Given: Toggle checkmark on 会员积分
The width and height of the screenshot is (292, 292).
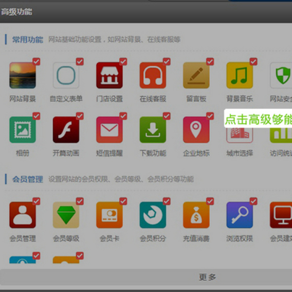Looking at the screenshot, I should point(166,201).
